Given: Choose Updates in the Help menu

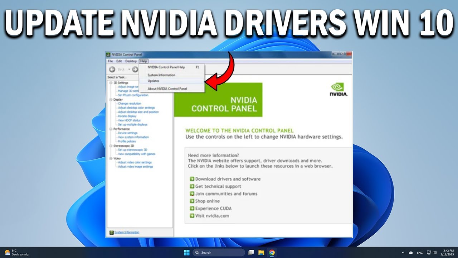Looking at the screenshot, I should [172, 81].
